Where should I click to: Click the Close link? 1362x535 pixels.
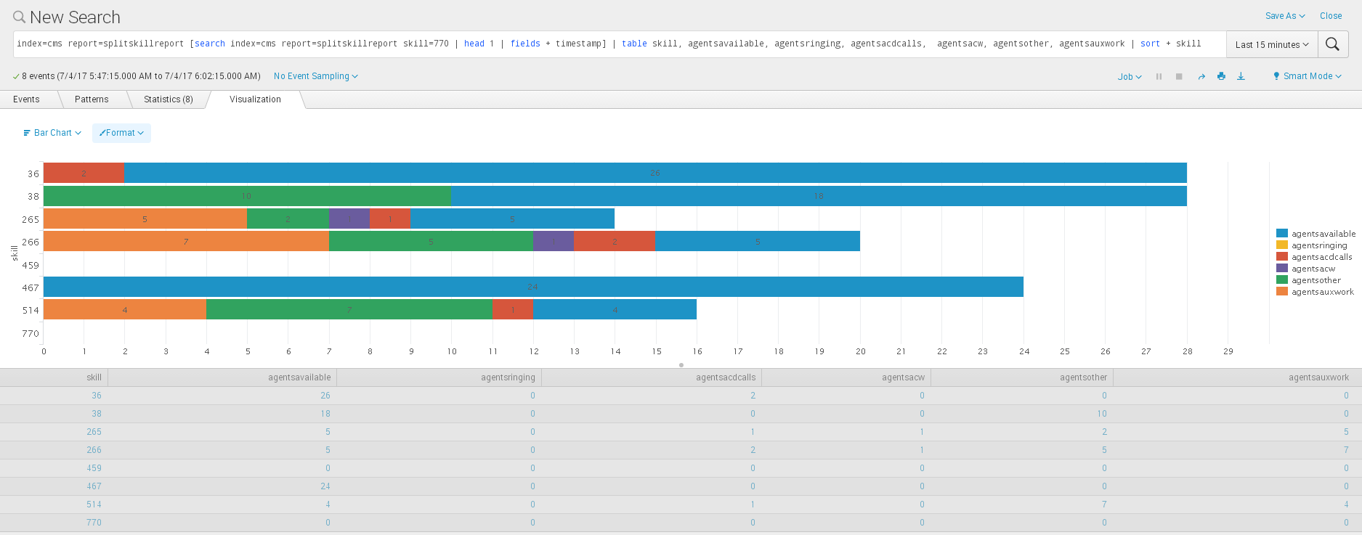coord(1331,16)
